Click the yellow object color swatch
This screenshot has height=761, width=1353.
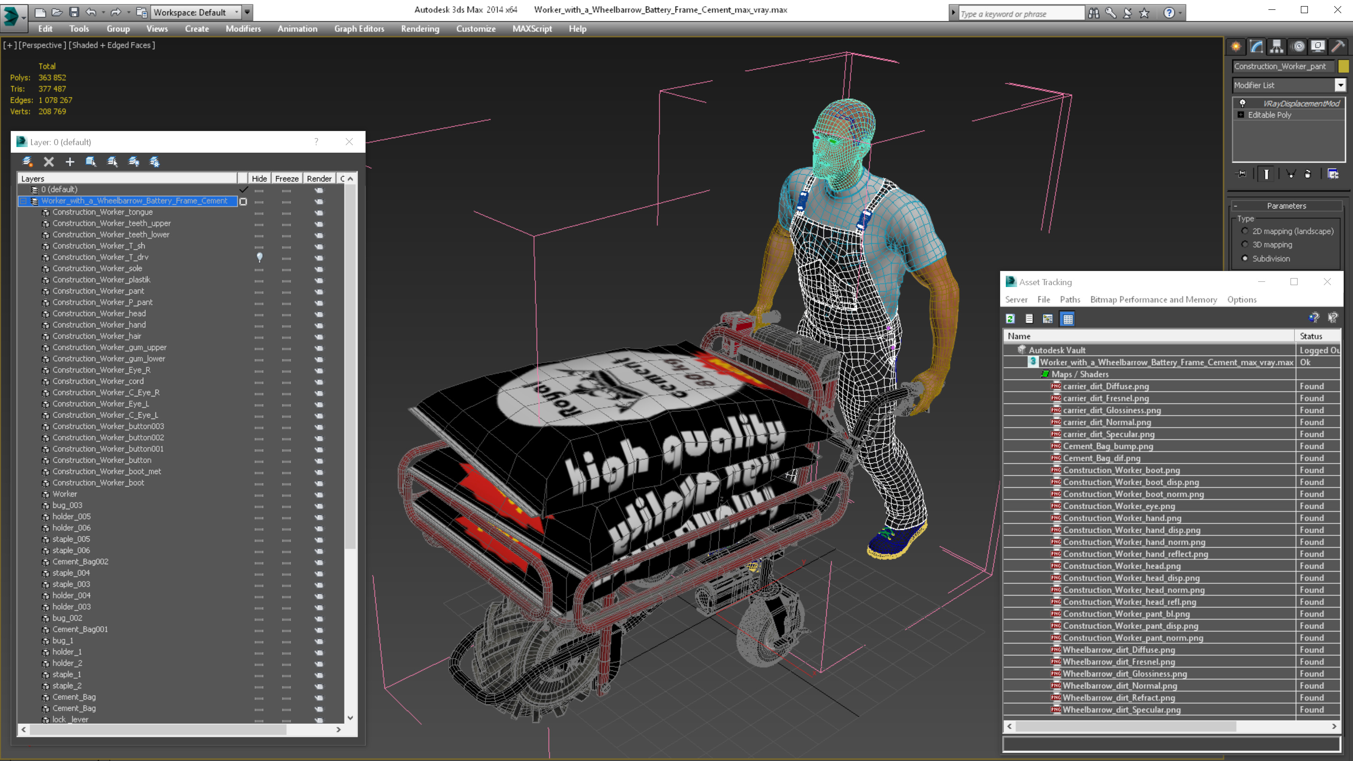click(x=1344, y=66)
